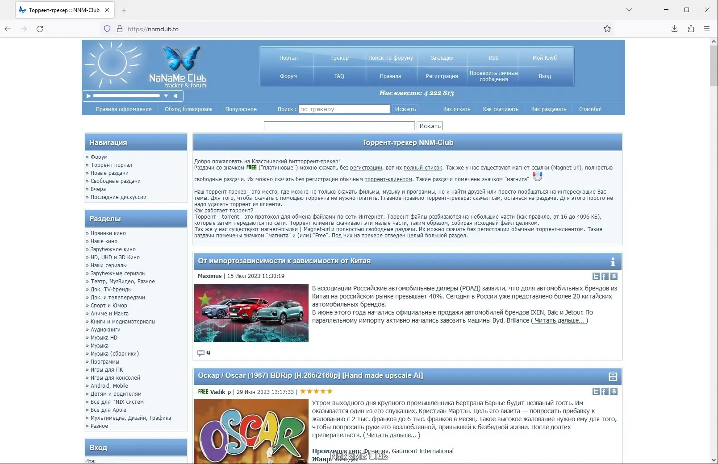The image size is (718, 464).
Task: Open Закладки in the top menu
Action: [442, 58]
